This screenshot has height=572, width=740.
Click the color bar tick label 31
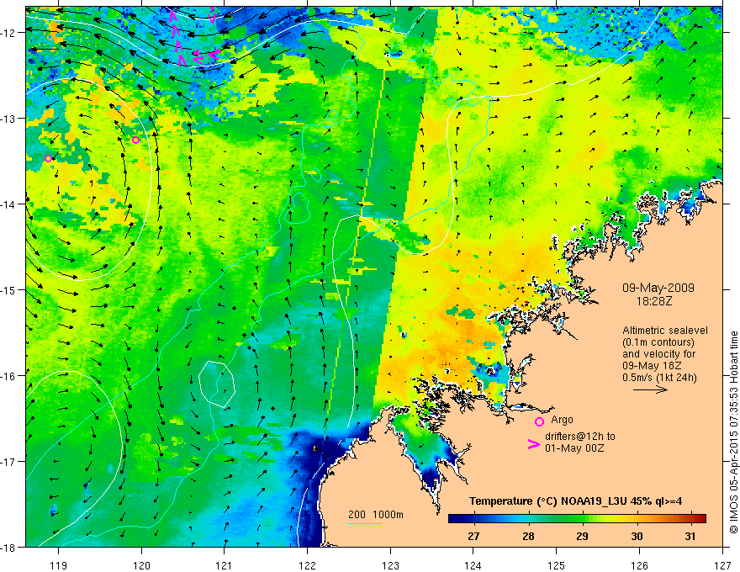690,536
